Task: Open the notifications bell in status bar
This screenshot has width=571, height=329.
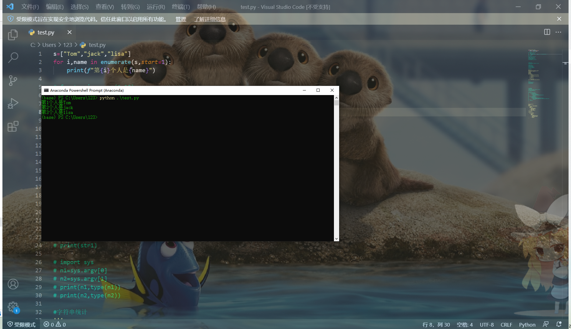Action: coord(559,324)
